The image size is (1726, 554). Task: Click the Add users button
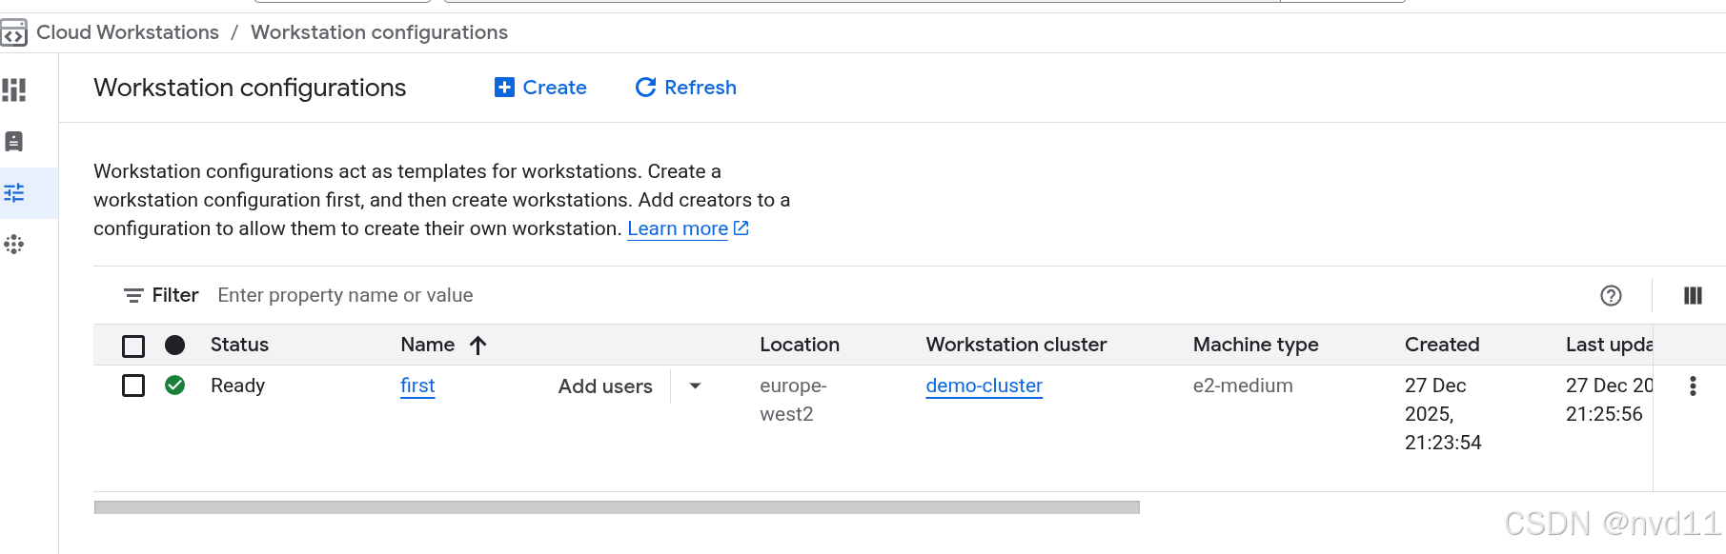605,386
